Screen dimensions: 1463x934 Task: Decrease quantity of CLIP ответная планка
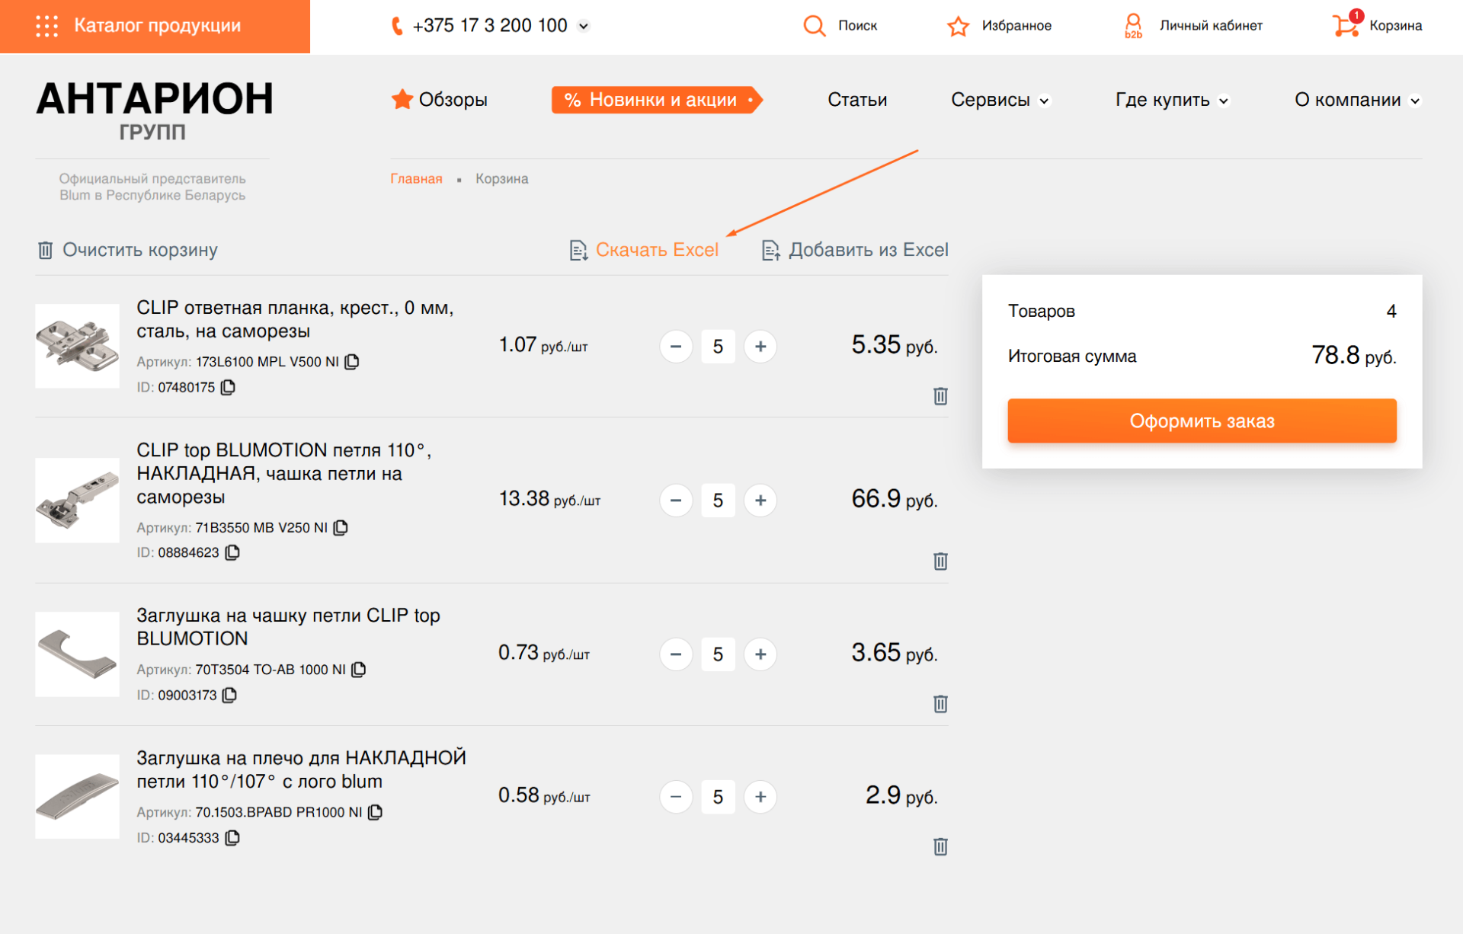676,347
